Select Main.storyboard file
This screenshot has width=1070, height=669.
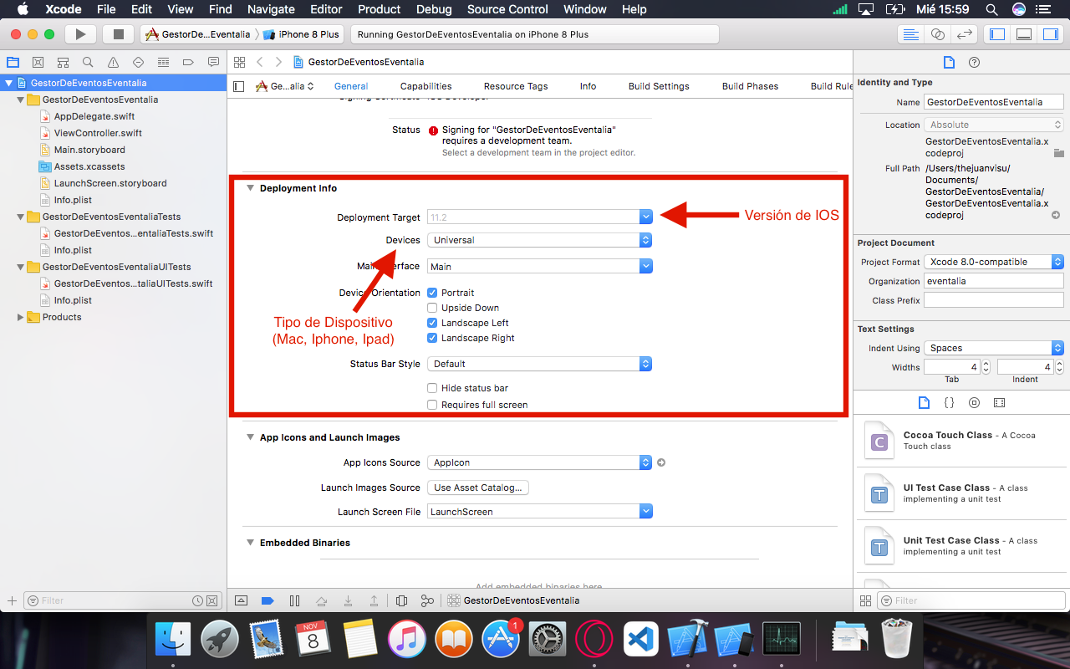tap(89, 150)
